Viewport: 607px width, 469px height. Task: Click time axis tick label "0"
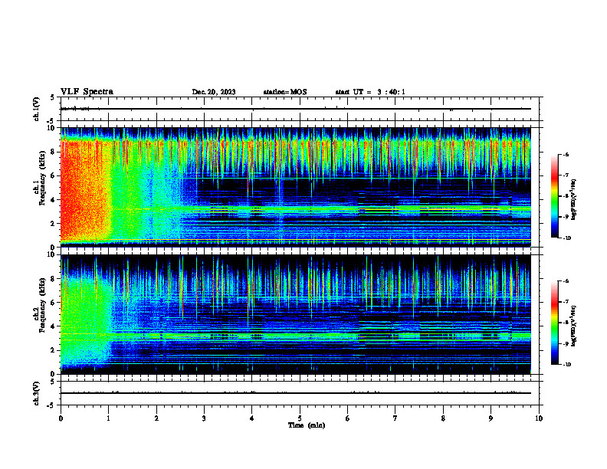tap(61, 418)
